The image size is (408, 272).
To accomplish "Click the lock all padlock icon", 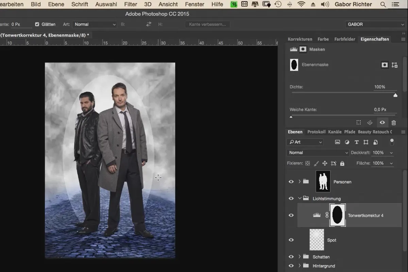I will click(342, 163).
